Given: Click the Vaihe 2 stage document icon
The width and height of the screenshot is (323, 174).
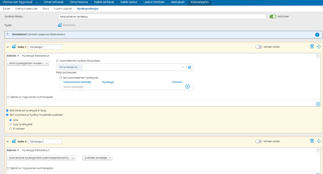Looking at the screenshot, I should pyautogui.click(x=14, y=141).
